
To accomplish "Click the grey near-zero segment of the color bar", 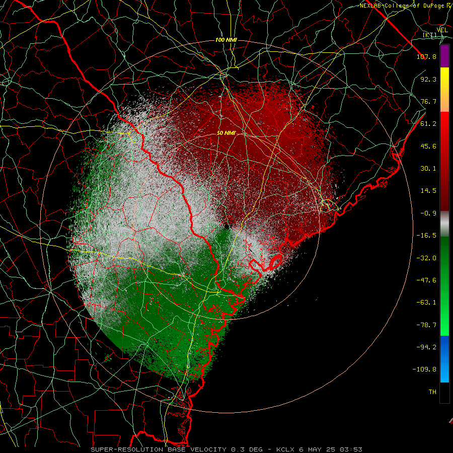I will pyautogui.click(x=444, y=224).
